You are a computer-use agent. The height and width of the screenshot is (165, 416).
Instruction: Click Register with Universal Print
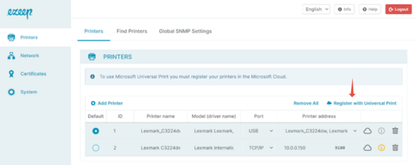pyautogui.click(x=362, y=103)
